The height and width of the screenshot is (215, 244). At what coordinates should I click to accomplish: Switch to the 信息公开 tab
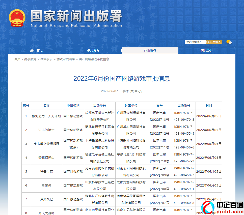pyautogui.click(x=206, y=50)
